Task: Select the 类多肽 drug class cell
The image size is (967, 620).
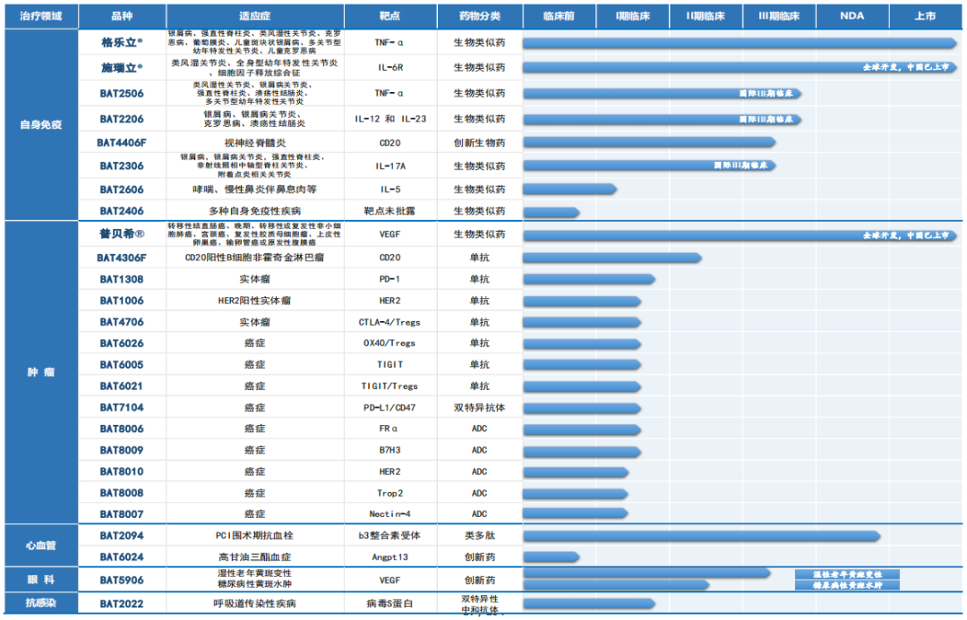Action: click(480, 536)
